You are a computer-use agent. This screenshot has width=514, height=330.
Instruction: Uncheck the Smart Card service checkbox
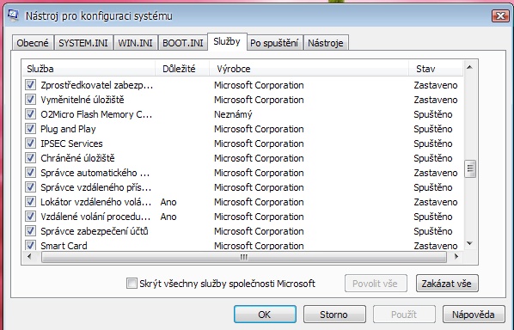click(30, 245)
